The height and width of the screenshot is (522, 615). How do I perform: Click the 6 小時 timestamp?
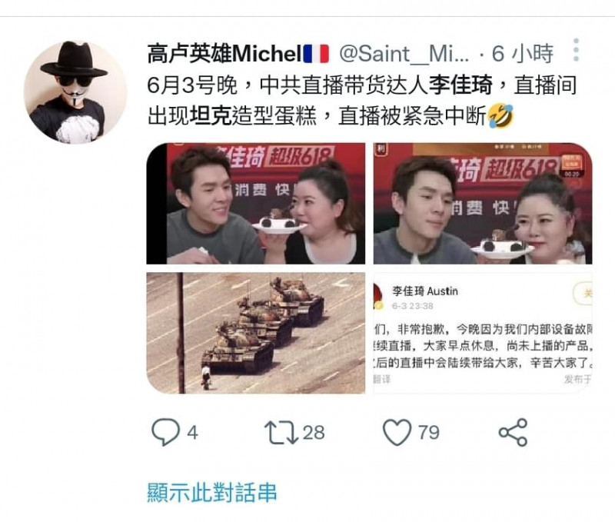click(x=523, y=54)
